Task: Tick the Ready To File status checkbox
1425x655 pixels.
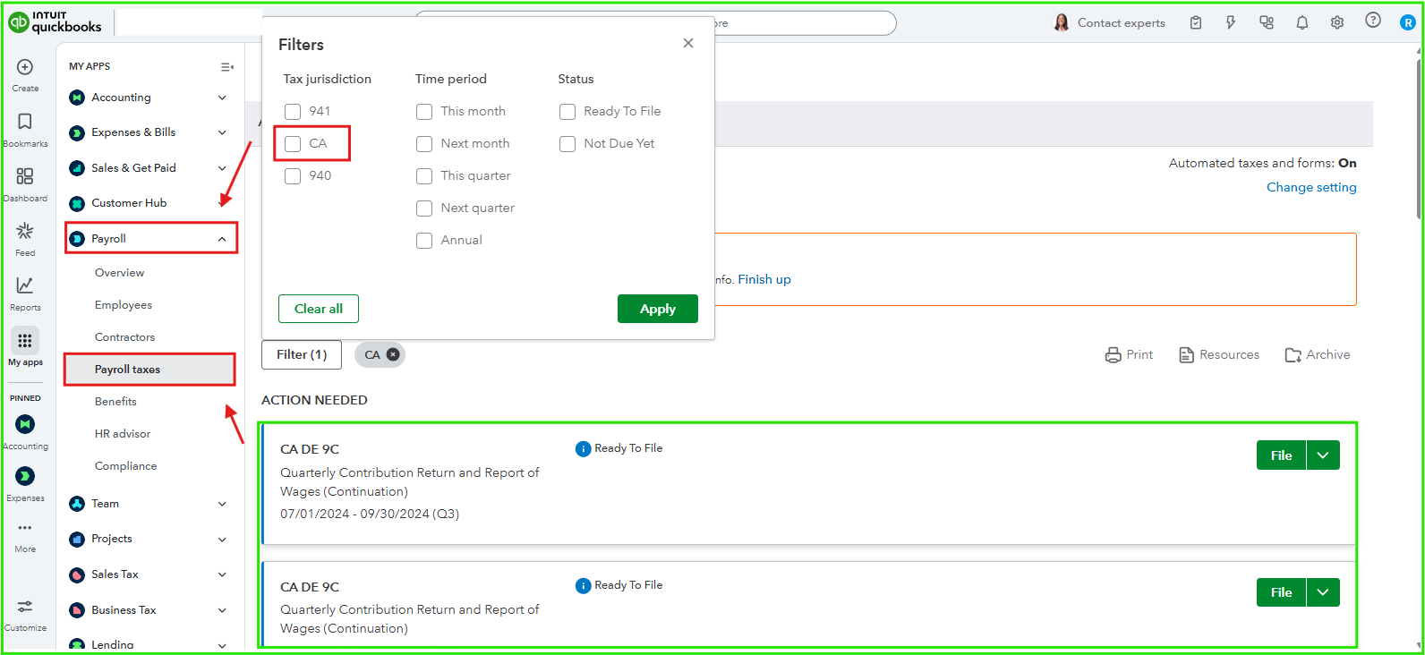Action: 567,112
